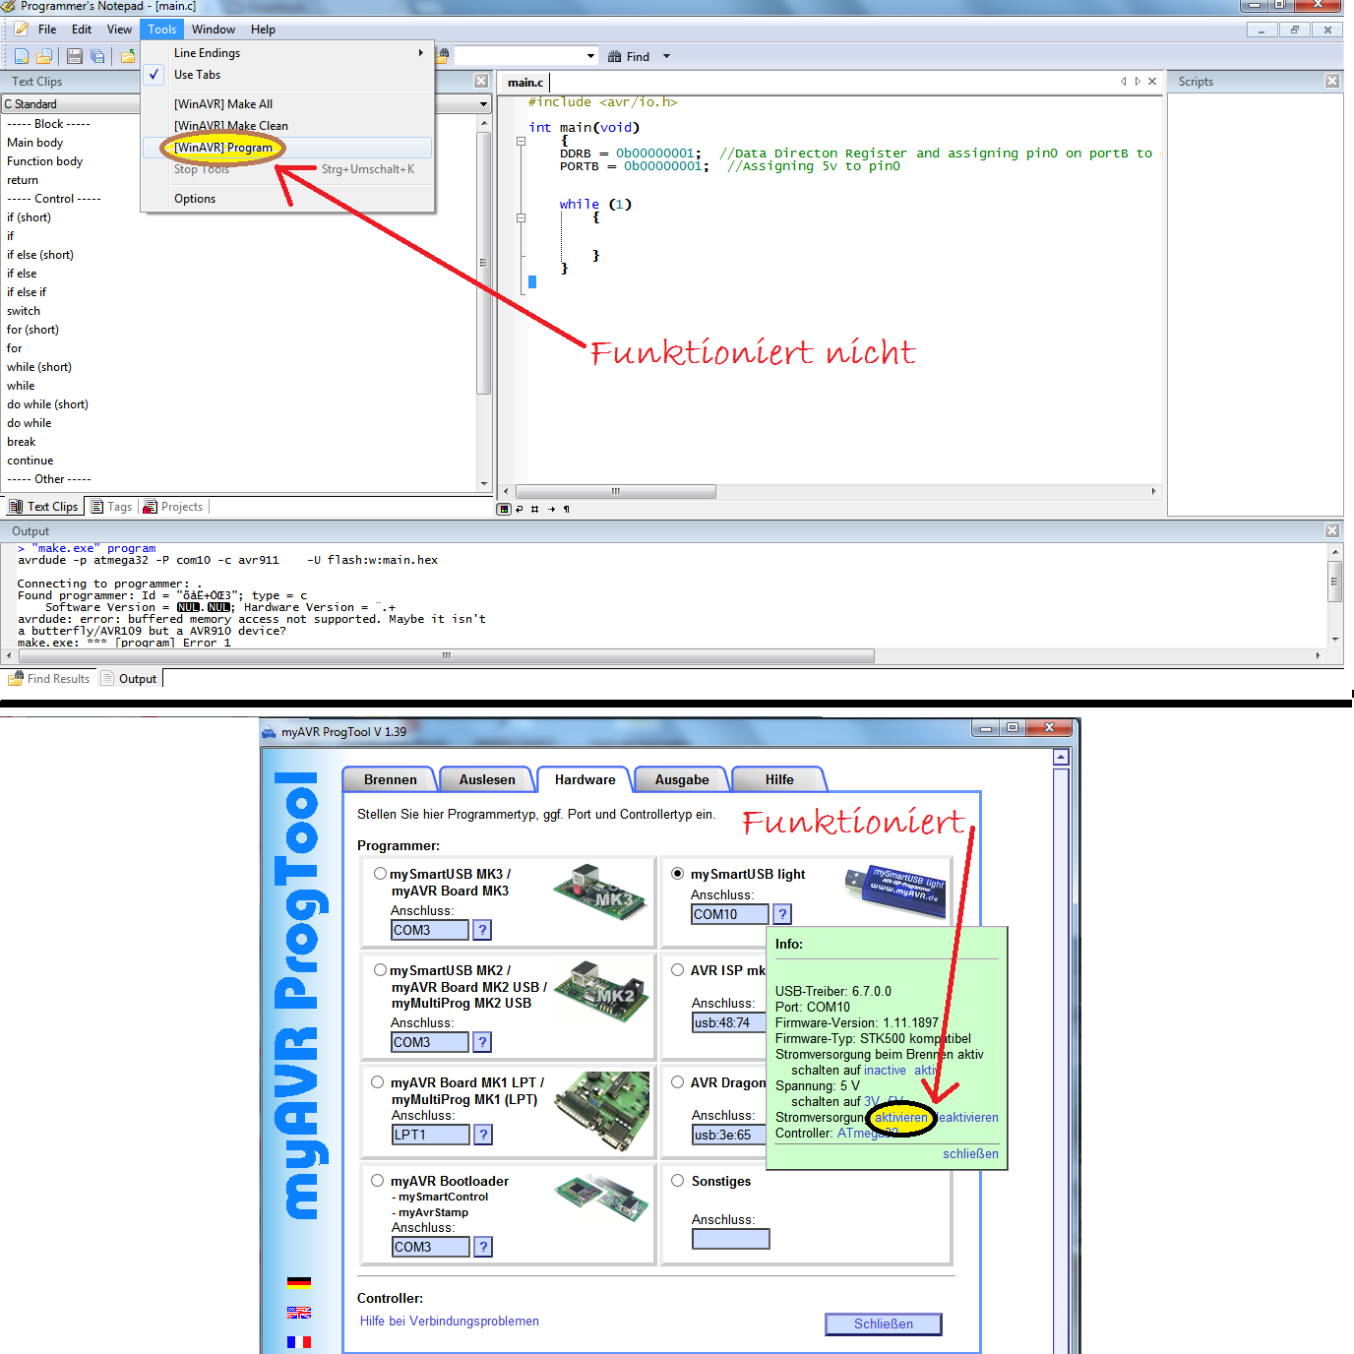The height and width of the screenshot is (1354, 1354).
Task: Click the Find binoculars icon
Action: point(615,56)
